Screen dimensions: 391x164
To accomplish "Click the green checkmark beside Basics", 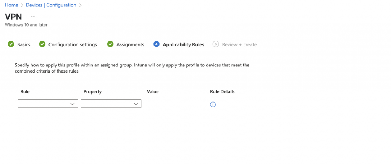I will [11, 44].
